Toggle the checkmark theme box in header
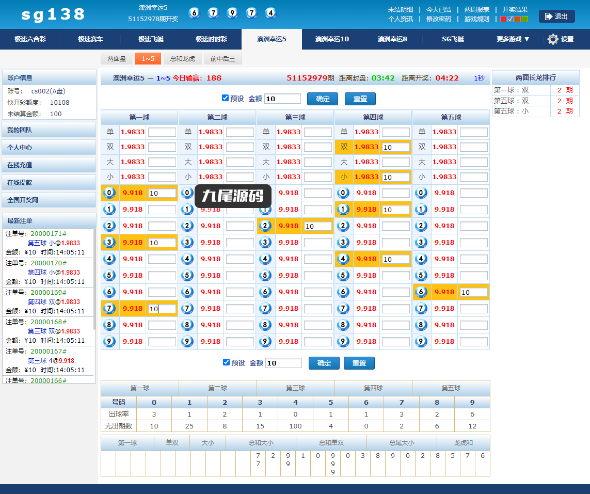Screen dimensions: 590x494 (x=511, y=19)
